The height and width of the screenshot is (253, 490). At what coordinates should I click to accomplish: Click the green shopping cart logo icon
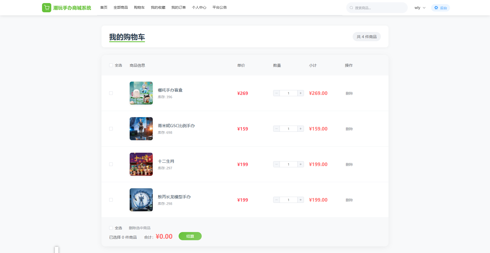click(x=47, y=8)
